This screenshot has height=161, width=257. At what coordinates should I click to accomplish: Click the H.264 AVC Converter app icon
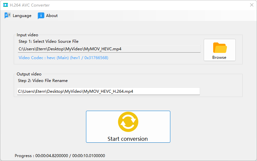6,5
